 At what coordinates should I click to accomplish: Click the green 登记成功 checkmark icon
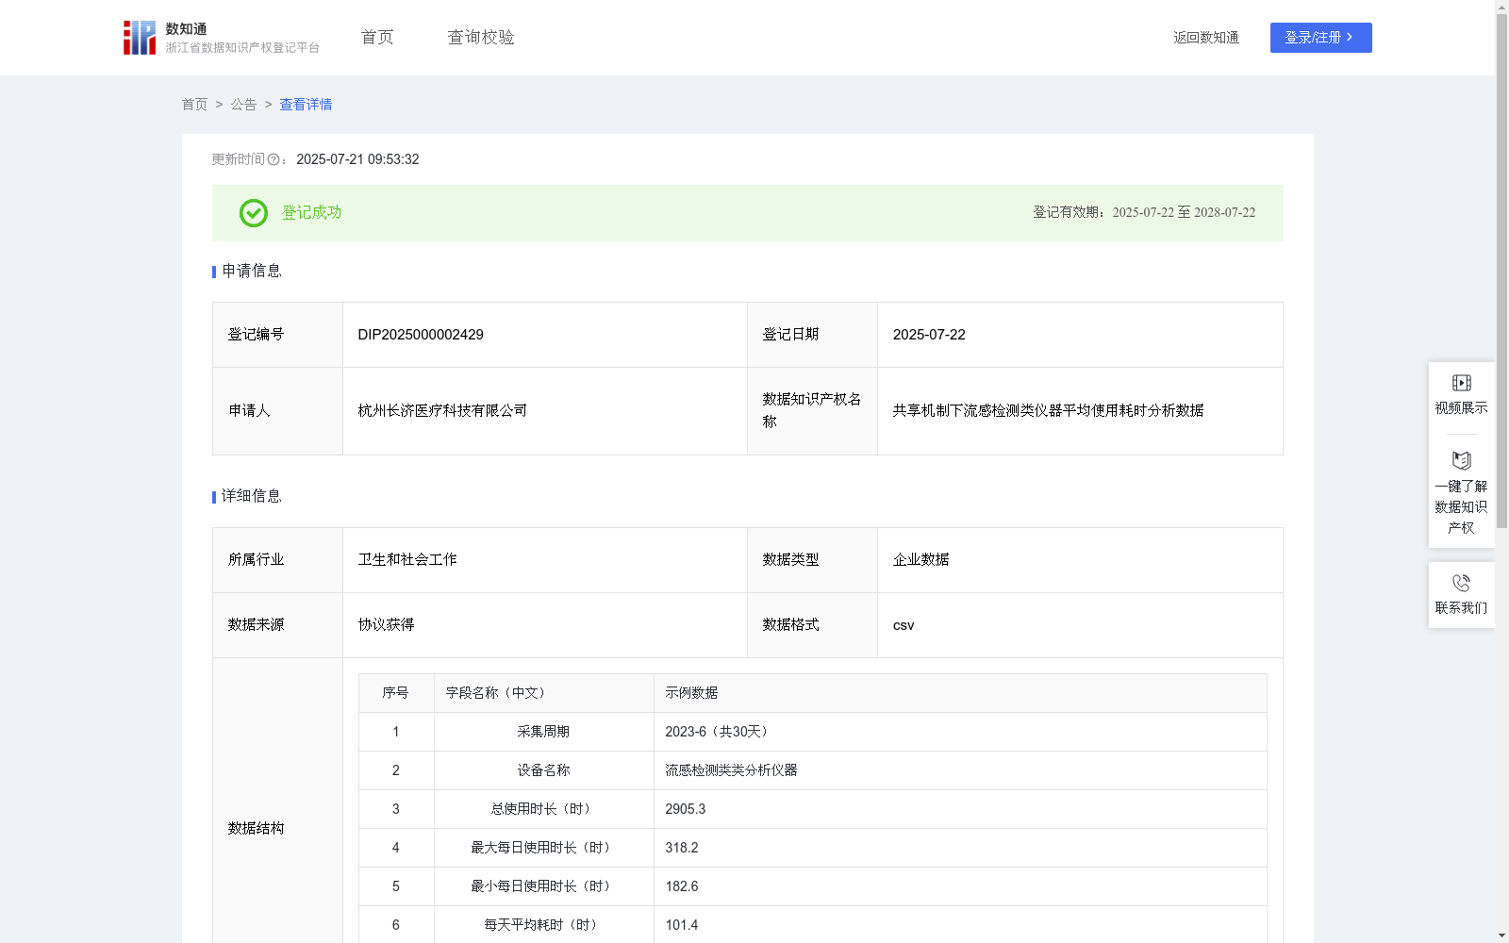[x=253, y=213]
